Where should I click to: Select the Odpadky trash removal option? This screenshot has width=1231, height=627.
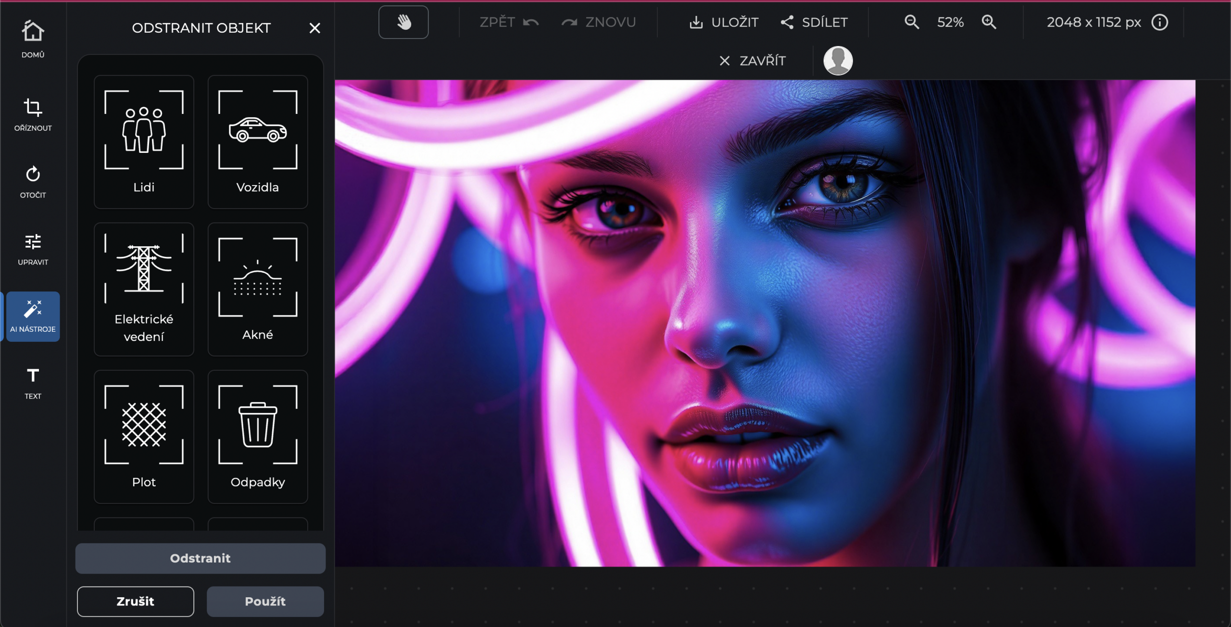(258, 437)
